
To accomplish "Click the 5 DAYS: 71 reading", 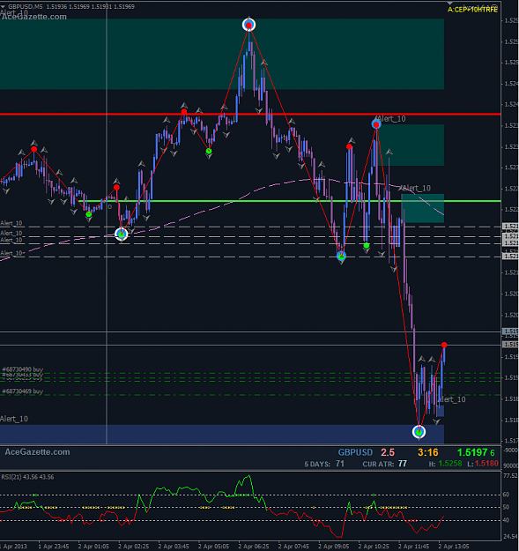I will (324, 464).
